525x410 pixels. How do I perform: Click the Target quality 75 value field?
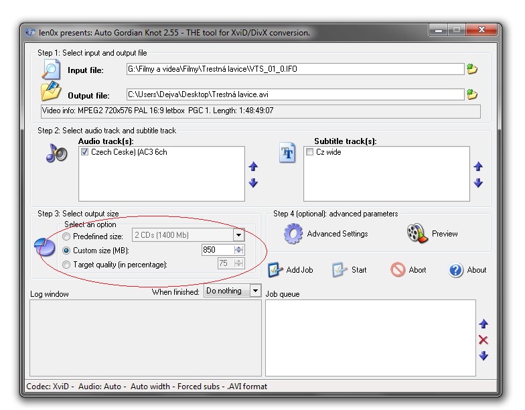pyautogui.click(x=226, y=263)
